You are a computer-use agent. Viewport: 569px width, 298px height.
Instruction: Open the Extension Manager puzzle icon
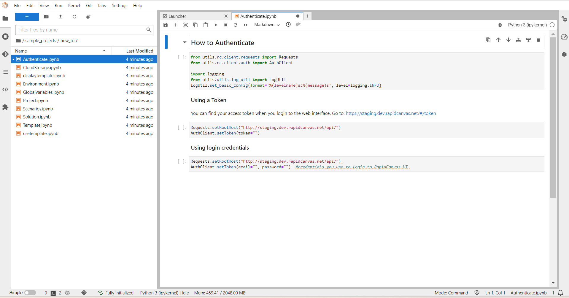pyautogui.click(x=5, y=107)
